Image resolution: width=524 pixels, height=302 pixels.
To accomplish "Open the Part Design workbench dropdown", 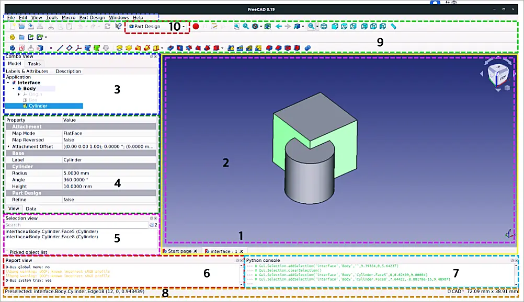I will (x=157, y=27).
